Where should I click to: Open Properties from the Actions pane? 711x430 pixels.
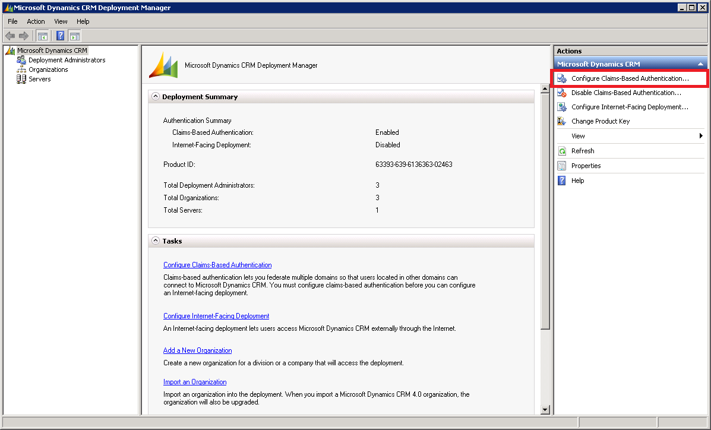(x=586, y=166)
